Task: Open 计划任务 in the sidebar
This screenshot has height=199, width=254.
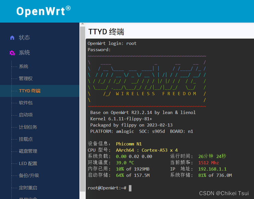Action: [x=28, y=127]
